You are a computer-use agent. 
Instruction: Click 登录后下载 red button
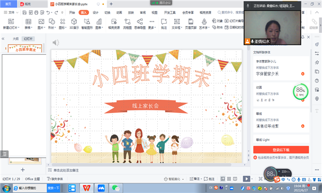(281, 150)
